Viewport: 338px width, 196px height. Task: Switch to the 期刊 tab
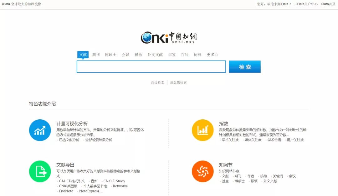pos(96,55)
